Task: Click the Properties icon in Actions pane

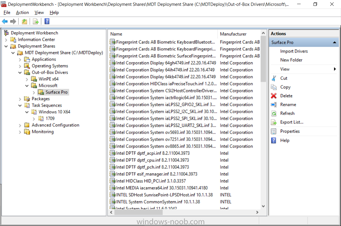Action: [274, 131]
